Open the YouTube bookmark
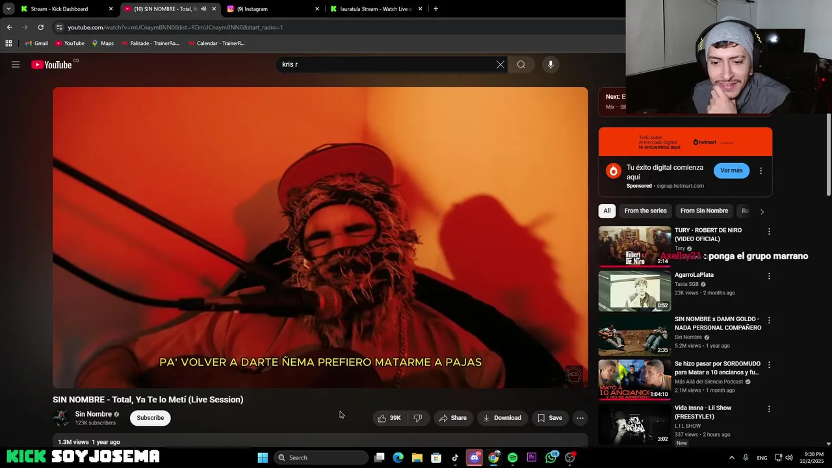Screen dimensions: 832x468 click(x=70, y=44)
